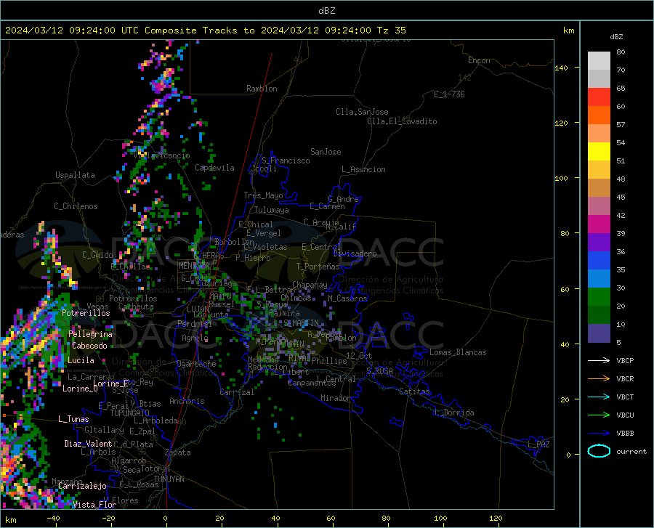654x528 pixels.
Task: Click the 'C_Chilenos' map label
Action: tap(76, 206)
